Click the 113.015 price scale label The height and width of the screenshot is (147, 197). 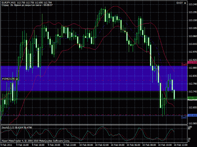tap(193, 44)
